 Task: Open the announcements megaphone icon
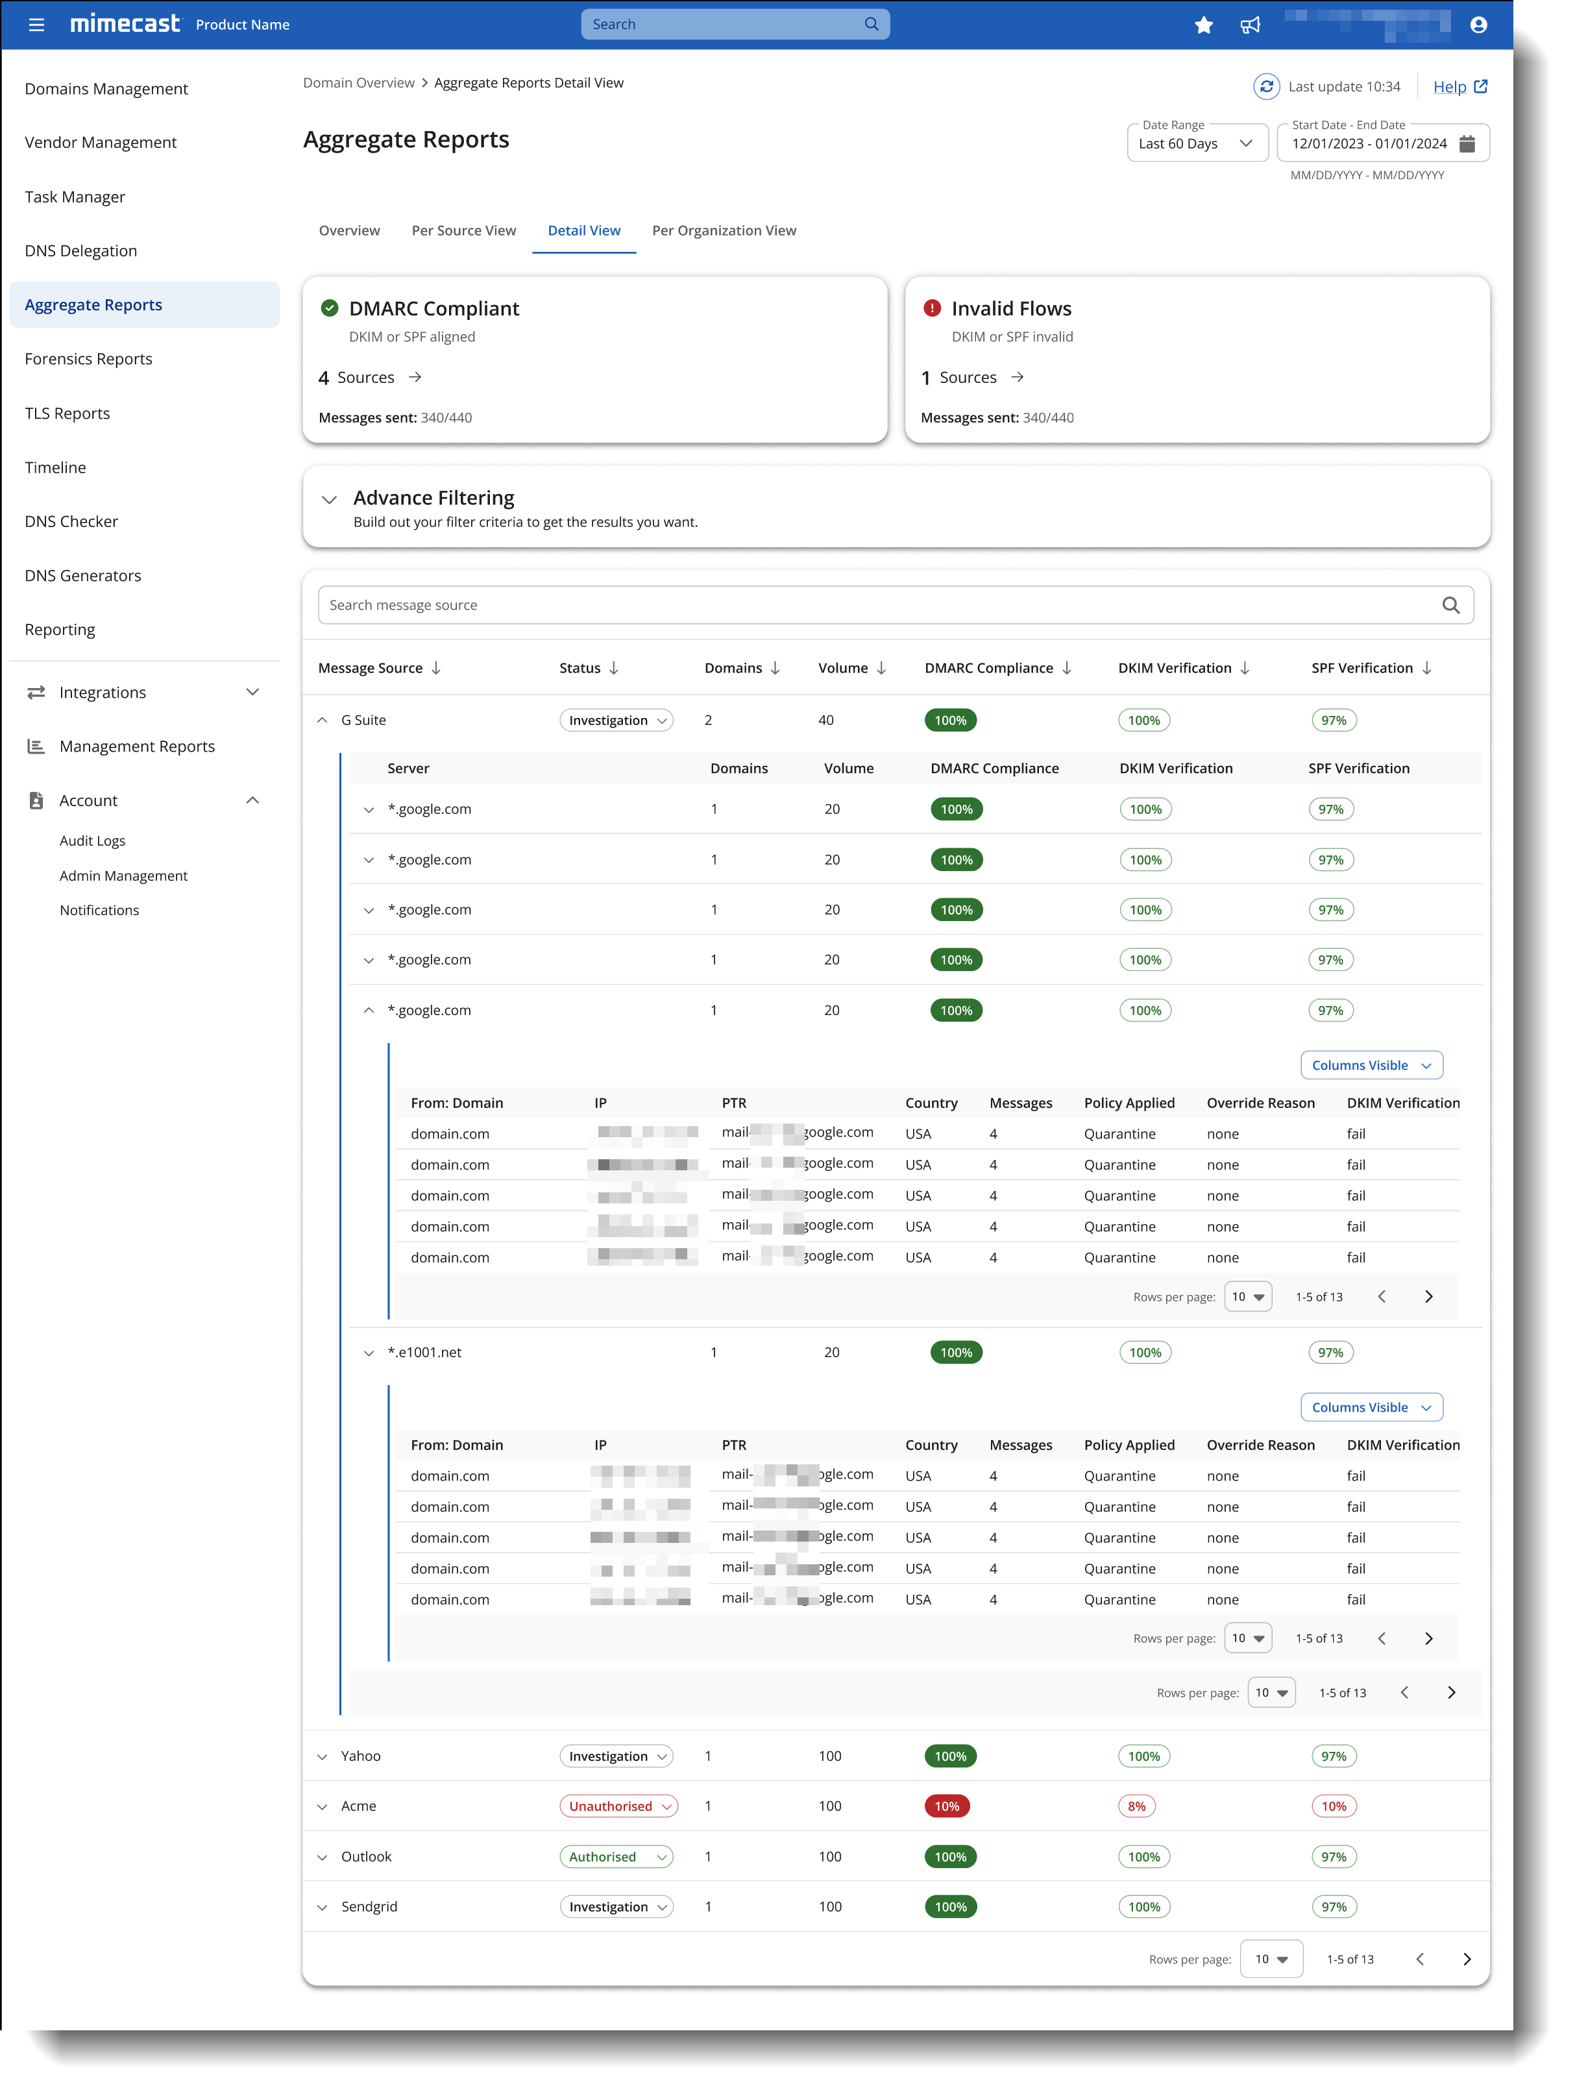pos(1250,25)
